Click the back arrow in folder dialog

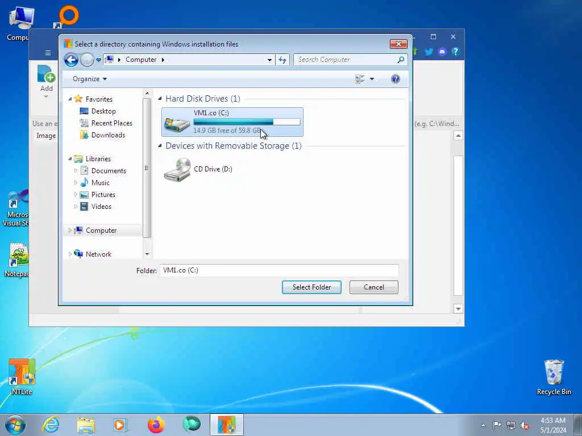coord(71,60)
